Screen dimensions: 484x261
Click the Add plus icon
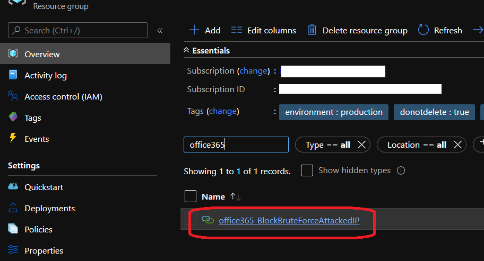(194, 30)
